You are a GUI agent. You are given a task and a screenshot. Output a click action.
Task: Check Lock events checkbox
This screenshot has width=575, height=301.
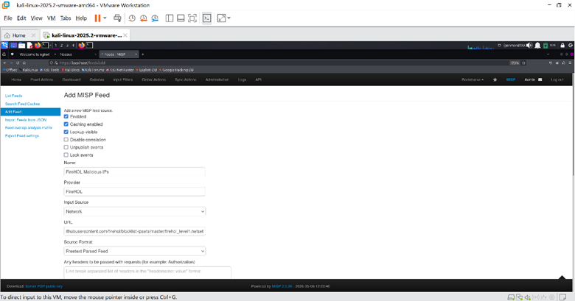point(66,155)
